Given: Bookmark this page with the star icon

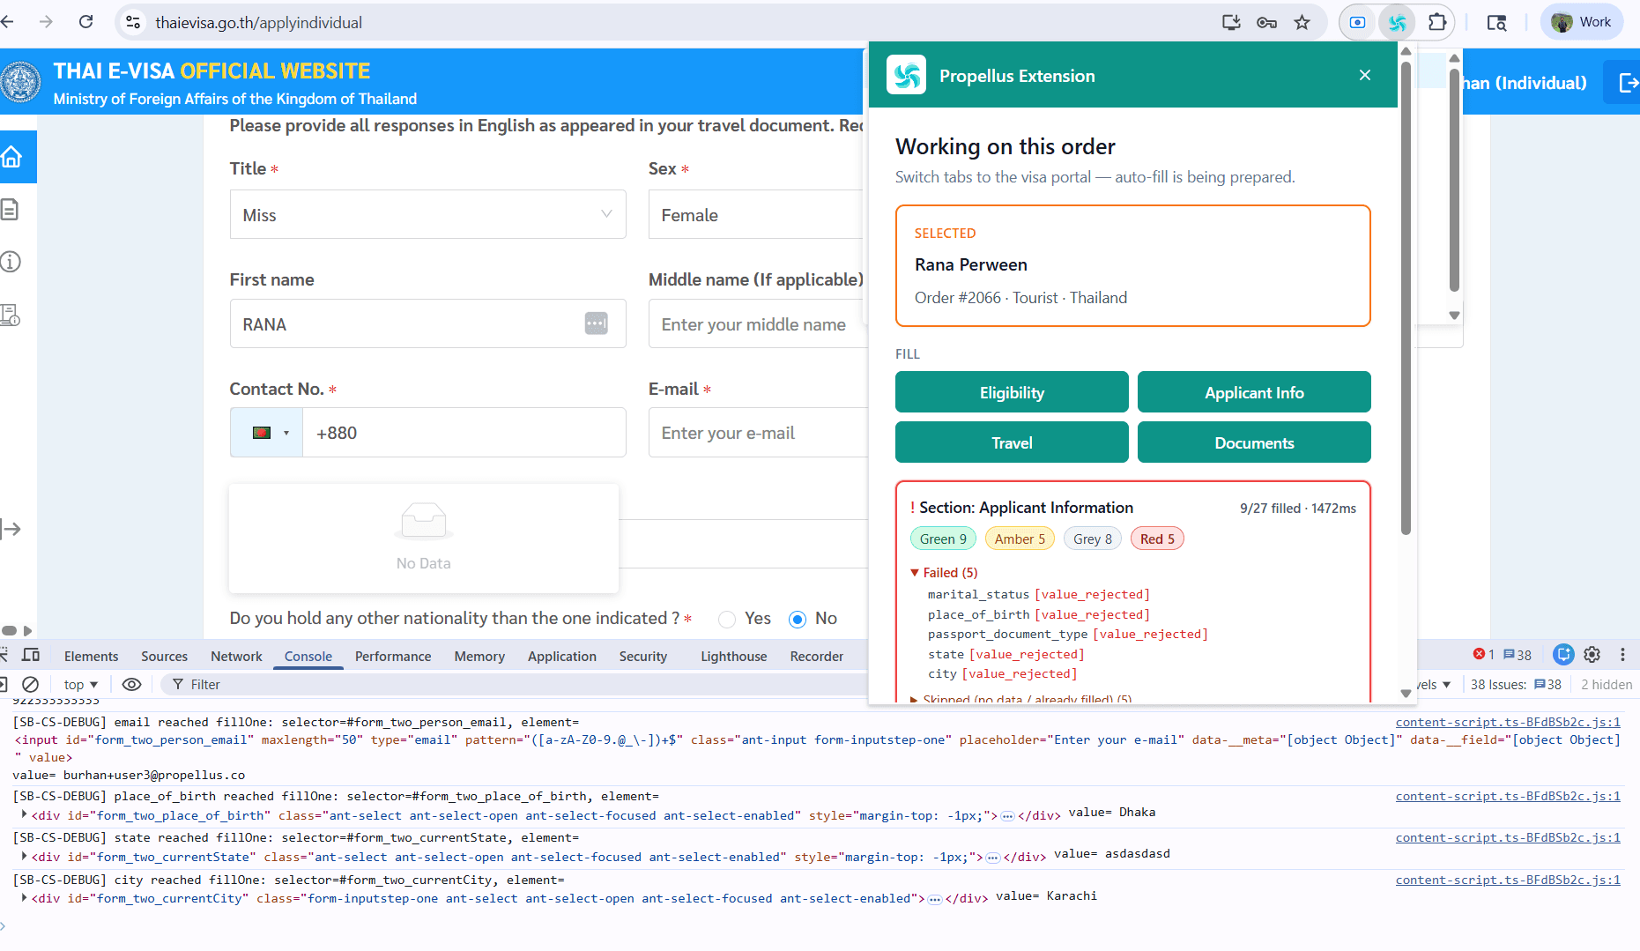Looking at the screenshot, I should [x=1302, y=22].
